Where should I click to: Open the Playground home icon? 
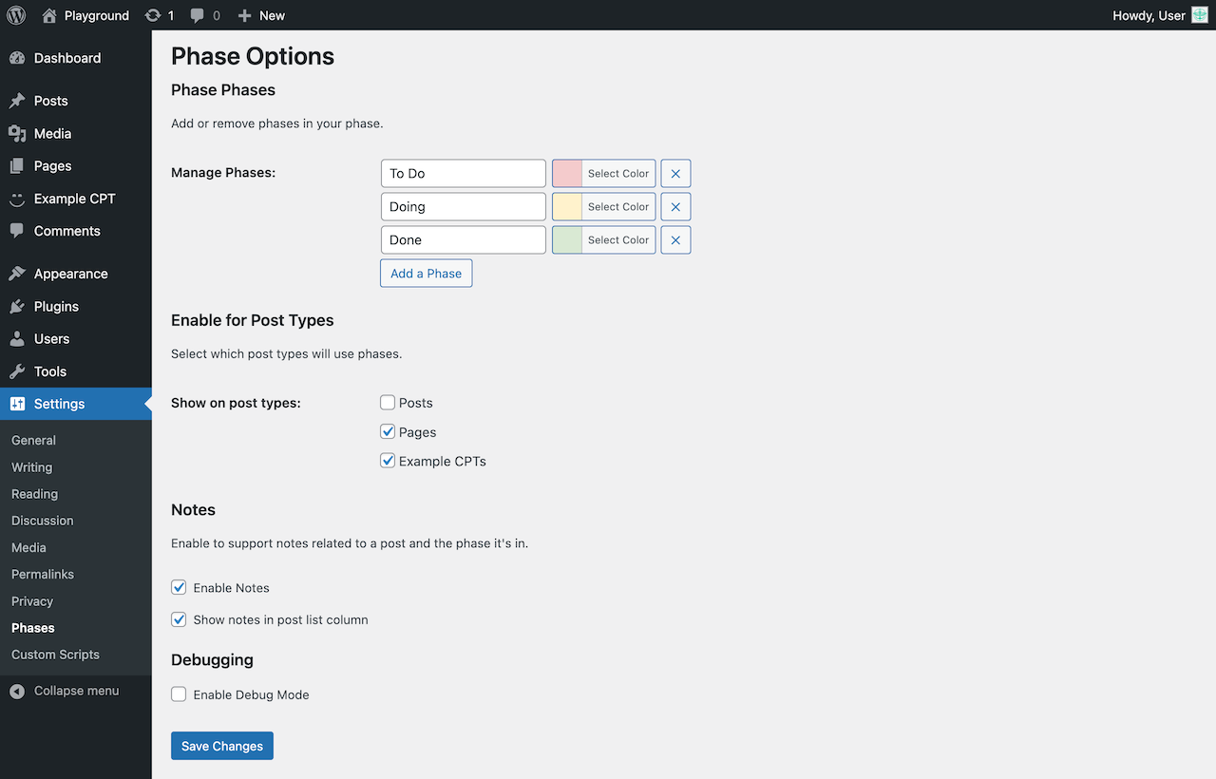[49, 15]
